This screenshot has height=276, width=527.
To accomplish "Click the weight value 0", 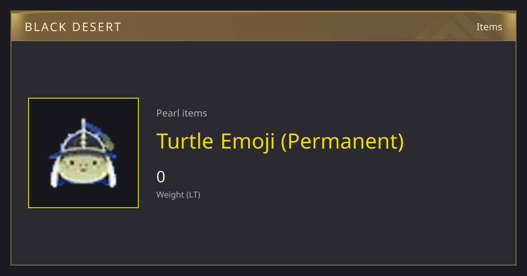I will (x=161, y=177).
